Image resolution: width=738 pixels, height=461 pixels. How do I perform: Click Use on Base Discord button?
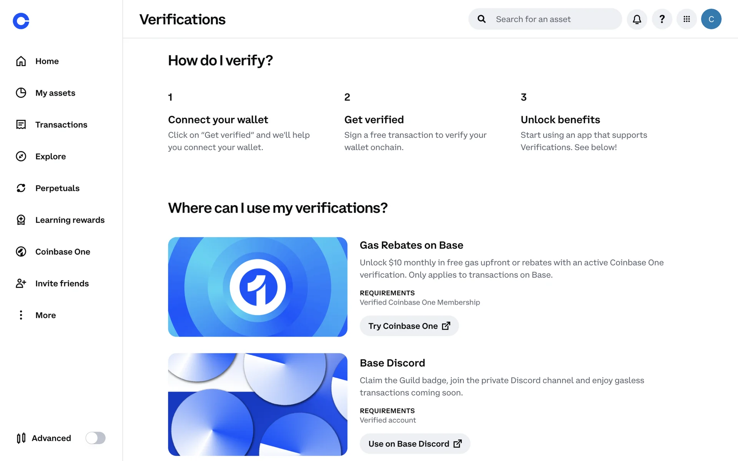click(x=415, y=444)
